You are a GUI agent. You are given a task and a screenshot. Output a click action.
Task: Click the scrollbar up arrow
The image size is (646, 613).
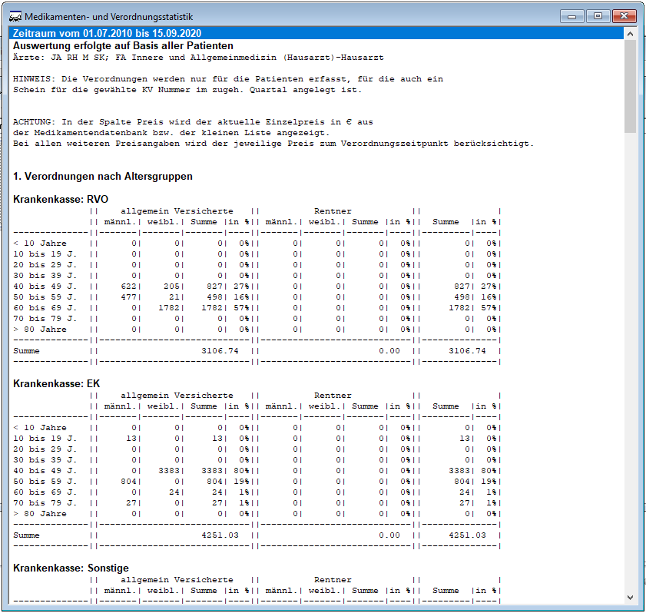tap(630, 34)
